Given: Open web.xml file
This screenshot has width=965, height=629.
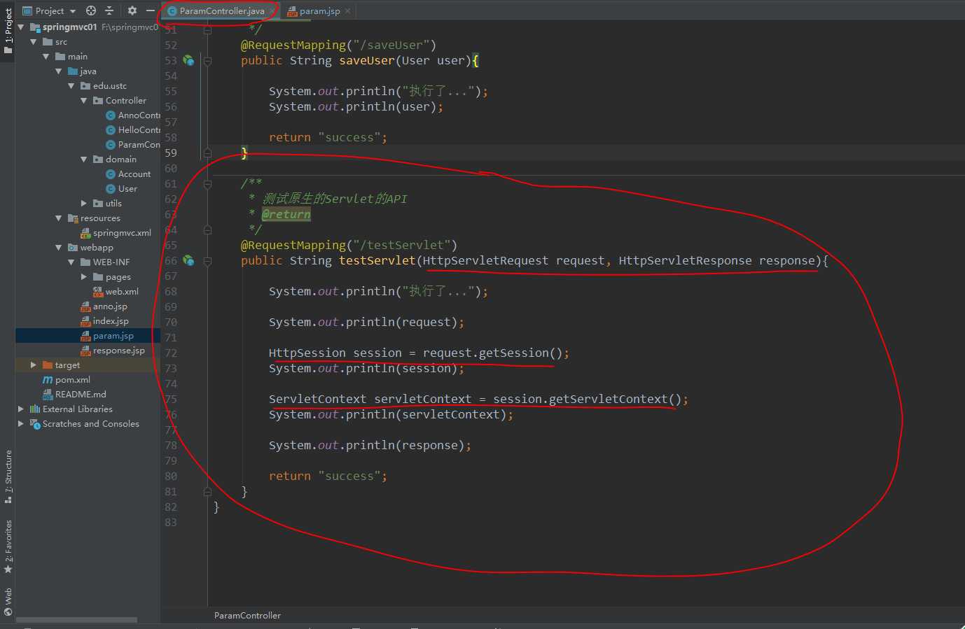Looking at the screenshot, I should pos(116,291).
